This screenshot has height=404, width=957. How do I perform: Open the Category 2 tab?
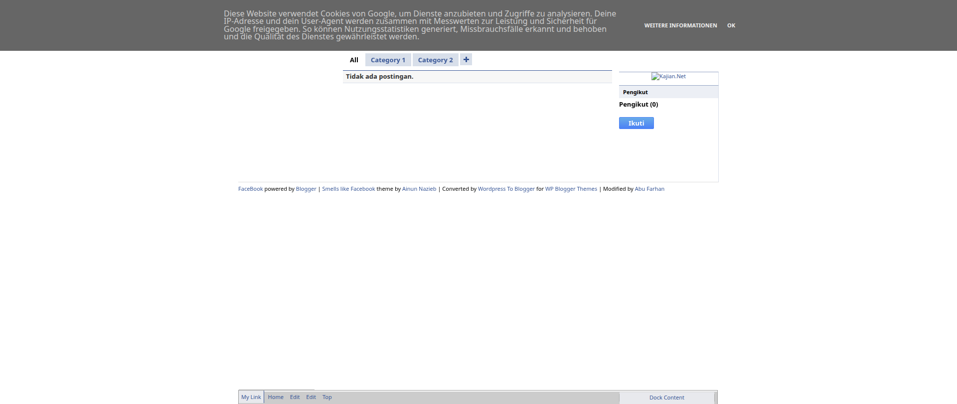pos(435,60)
